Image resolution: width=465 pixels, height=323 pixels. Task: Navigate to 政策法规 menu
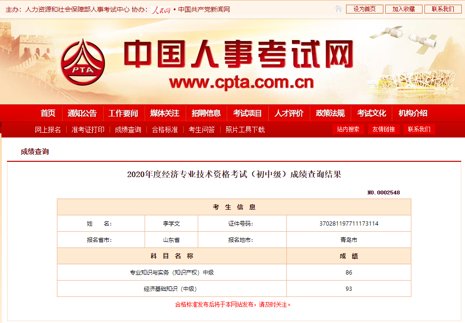coord(330,113)
